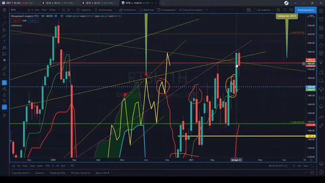Toggle stay in drawing mode
Screen dimensions: 325x183
[x=5, y=89]
